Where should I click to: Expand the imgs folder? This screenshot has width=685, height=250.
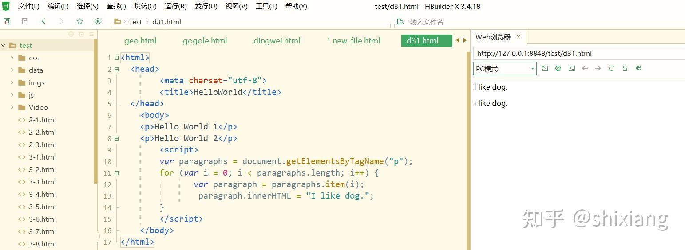click(x=12, y=82)
